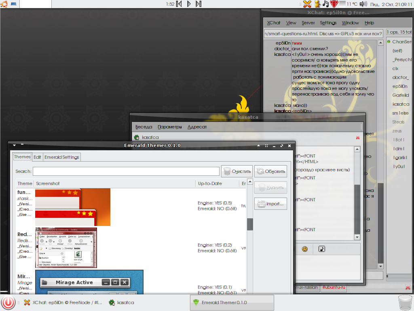This screenshot has width=414, height=311.
Task: Close the kasatca conversation tab with red X
Action: point(358,138)
